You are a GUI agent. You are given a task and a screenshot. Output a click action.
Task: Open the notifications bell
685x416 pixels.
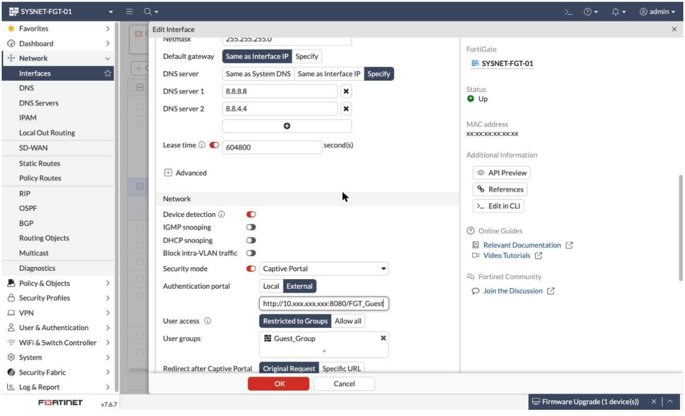click(x=618, y=11)
